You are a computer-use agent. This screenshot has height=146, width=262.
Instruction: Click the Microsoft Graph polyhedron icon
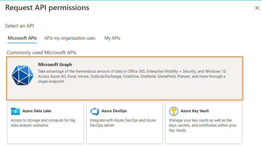tap(22, 75)
